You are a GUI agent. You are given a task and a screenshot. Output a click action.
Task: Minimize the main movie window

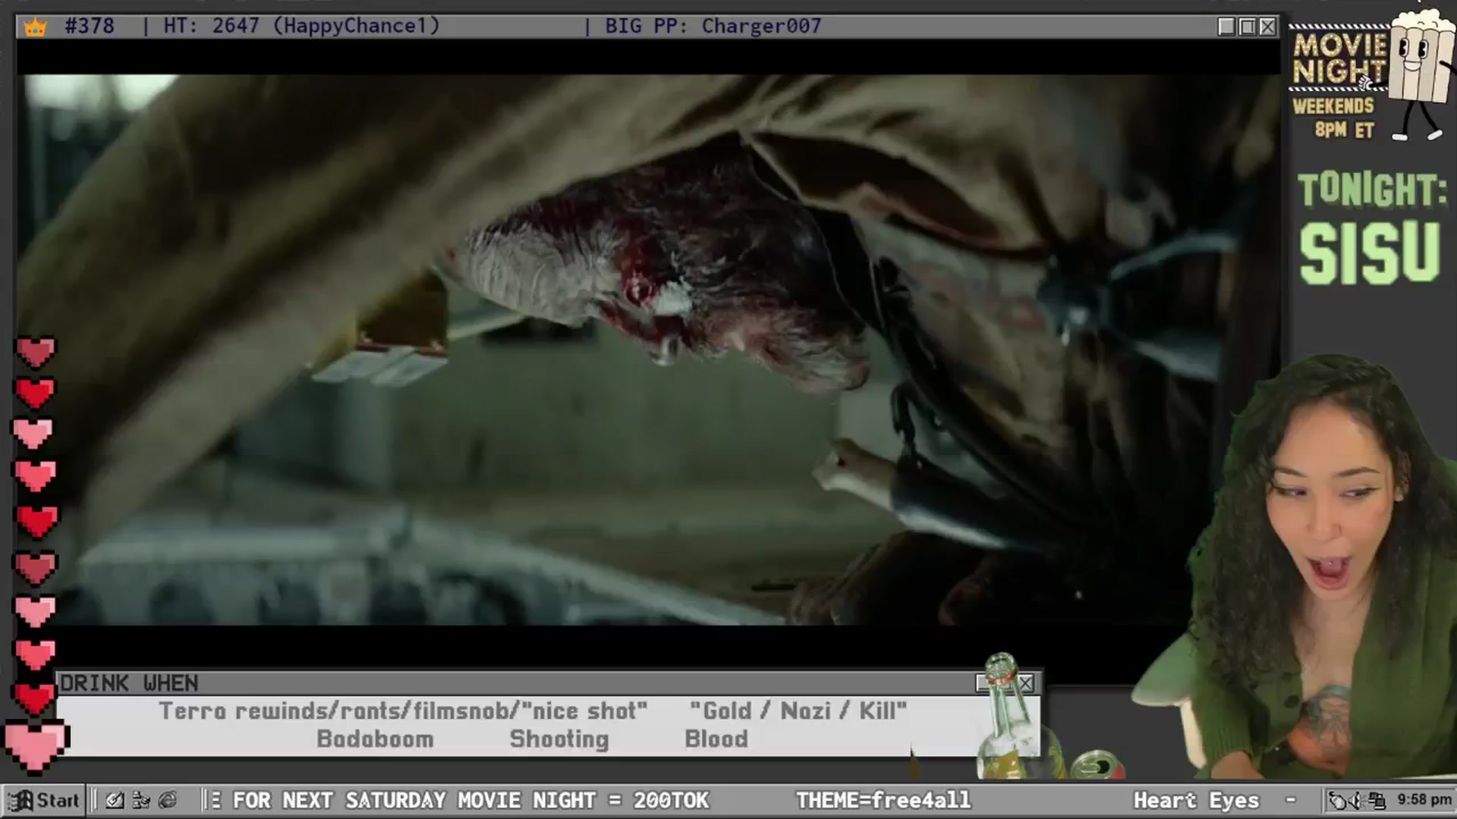1226,27
